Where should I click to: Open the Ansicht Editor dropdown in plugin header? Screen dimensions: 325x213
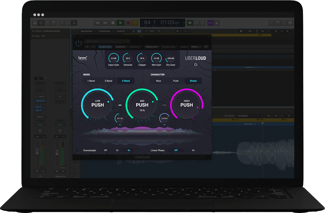196,47
